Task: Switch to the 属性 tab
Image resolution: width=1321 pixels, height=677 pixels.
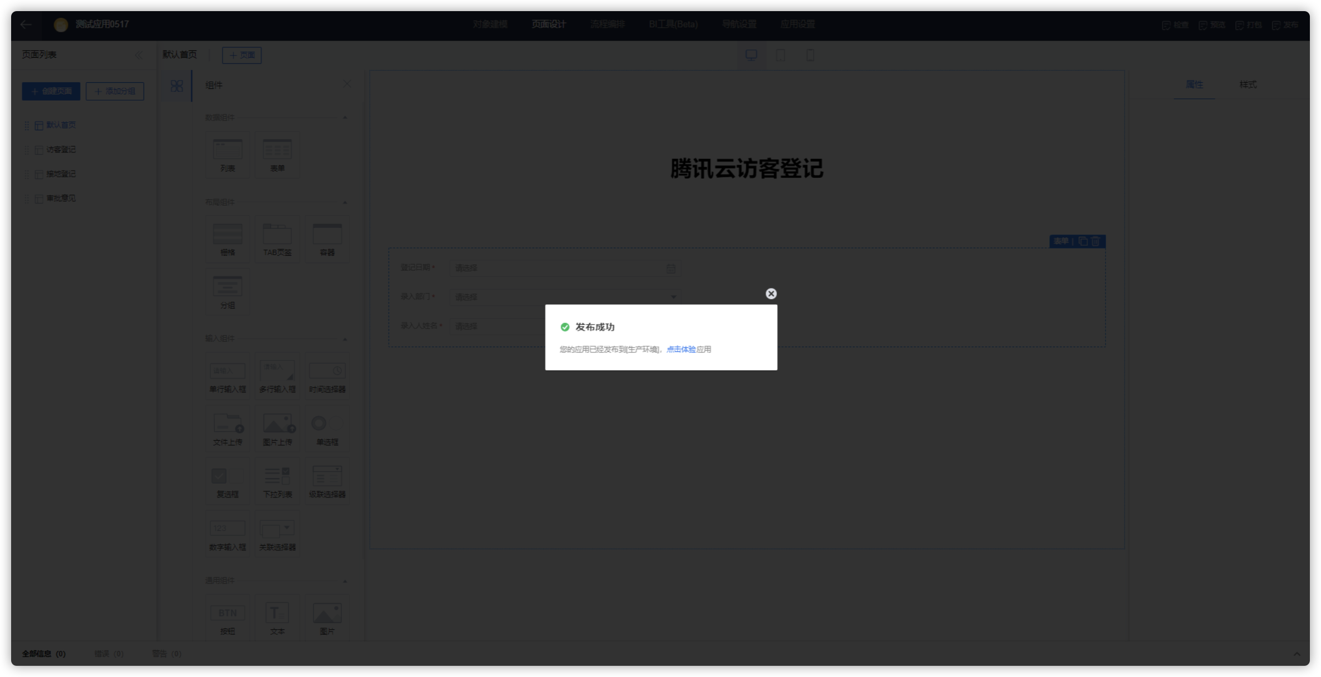Action: pyautogui.click(x=1194, y=84)
